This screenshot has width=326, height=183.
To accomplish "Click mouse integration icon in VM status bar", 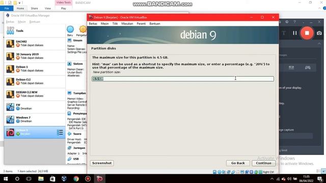I will 256,172.
